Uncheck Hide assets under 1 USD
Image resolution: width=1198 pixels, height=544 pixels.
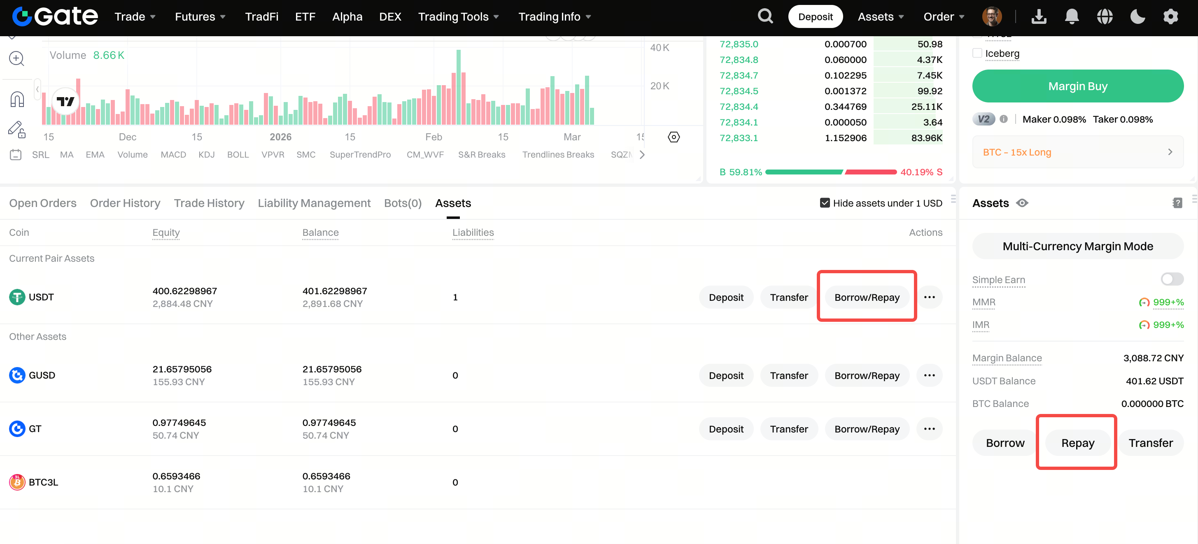pos(825,203)
